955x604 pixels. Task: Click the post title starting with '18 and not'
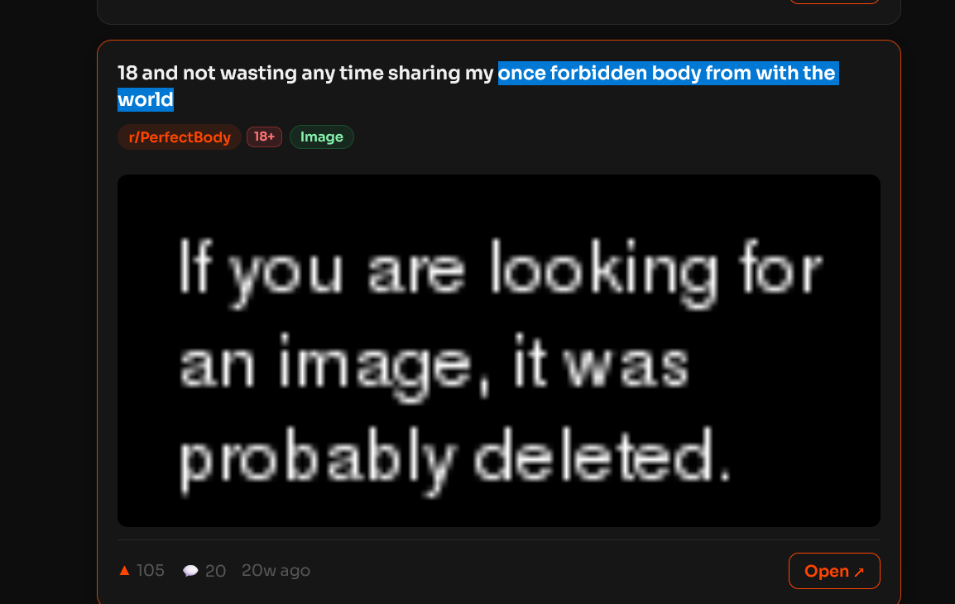tap(478, 86)
